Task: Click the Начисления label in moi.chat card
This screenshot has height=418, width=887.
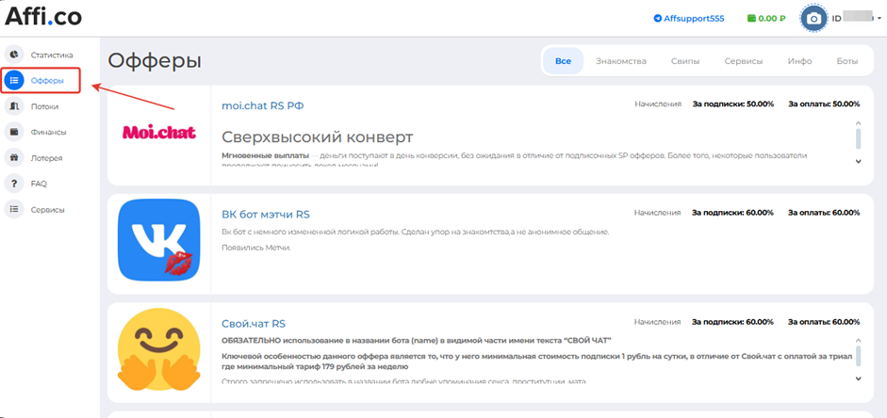Action: tap(657, 104)
